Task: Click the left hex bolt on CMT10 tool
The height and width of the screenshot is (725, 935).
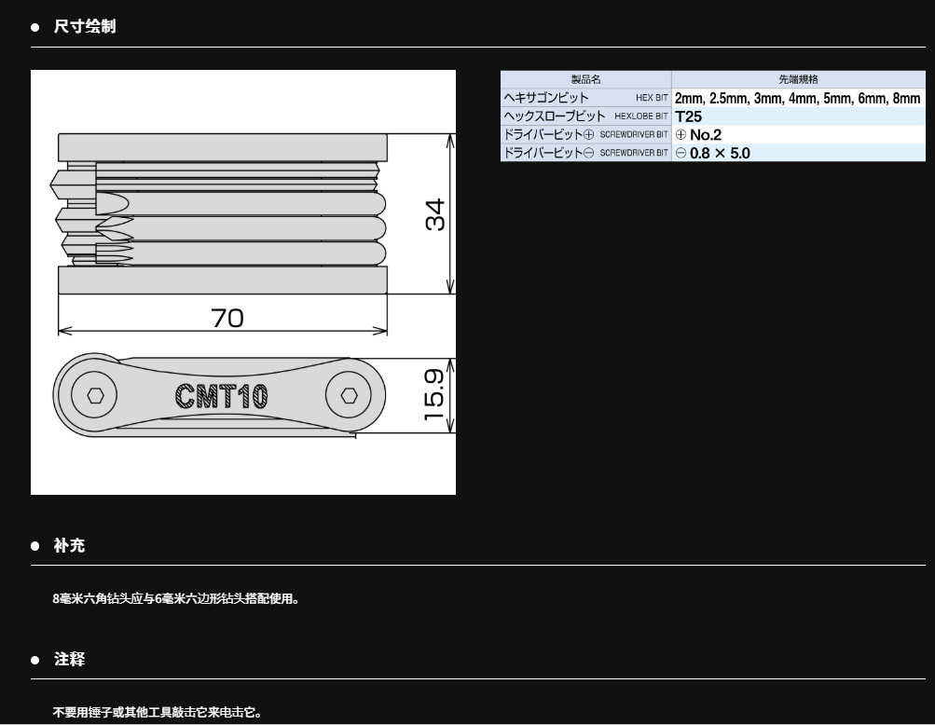Action: (95, 395)
